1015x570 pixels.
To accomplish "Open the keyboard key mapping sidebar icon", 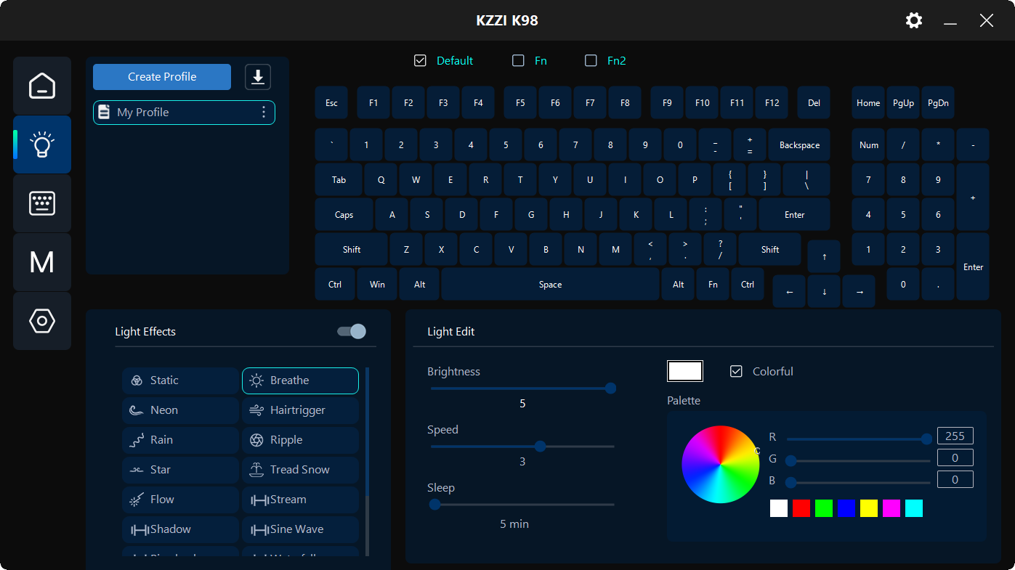I will 42,203.
